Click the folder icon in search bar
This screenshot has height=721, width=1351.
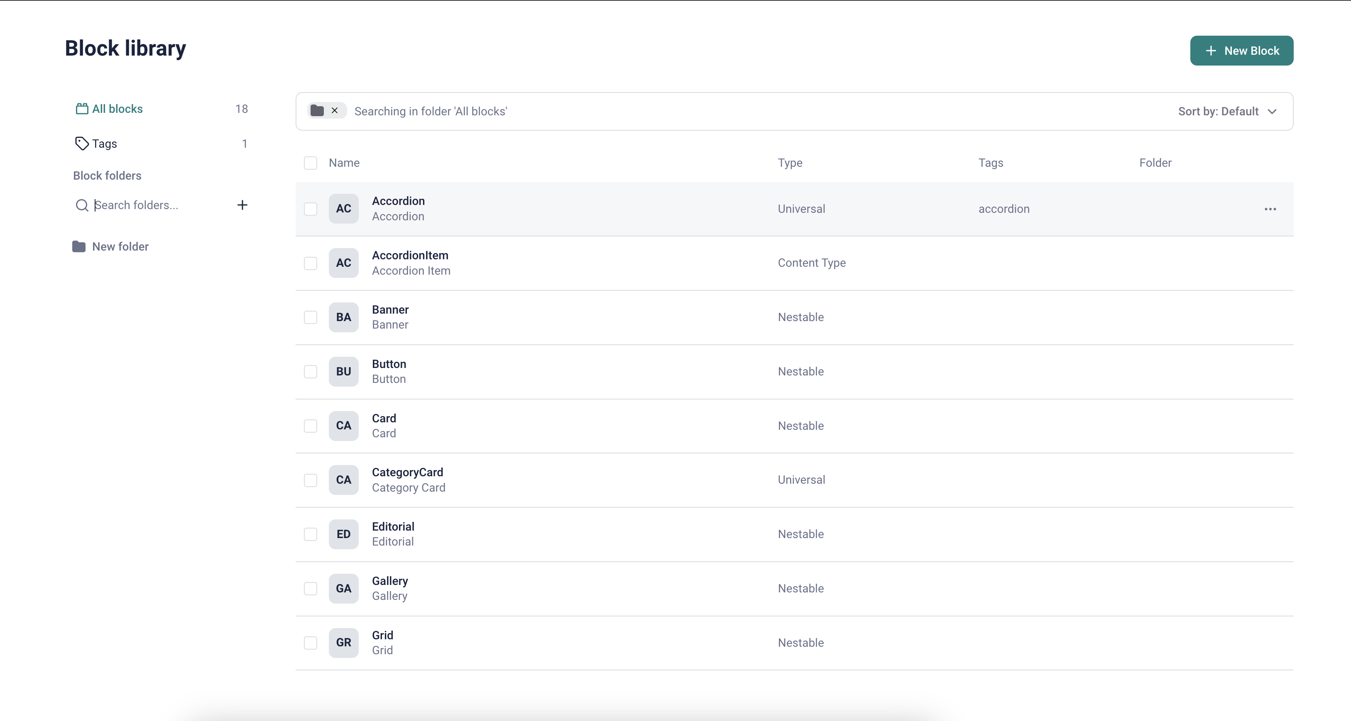pyautogui.click(x=317, y=111)
